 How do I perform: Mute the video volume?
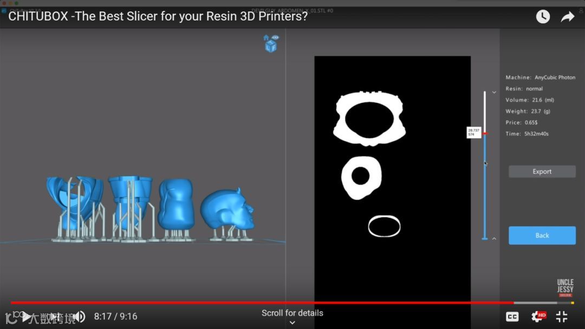point(80,317)
